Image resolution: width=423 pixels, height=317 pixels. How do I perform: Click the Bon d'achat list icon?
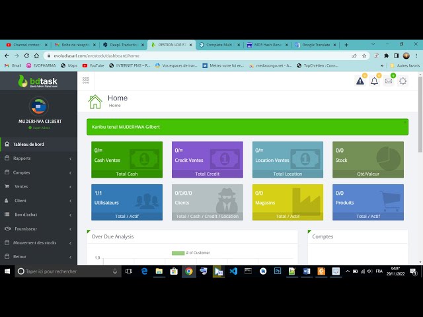coord(7,214)
